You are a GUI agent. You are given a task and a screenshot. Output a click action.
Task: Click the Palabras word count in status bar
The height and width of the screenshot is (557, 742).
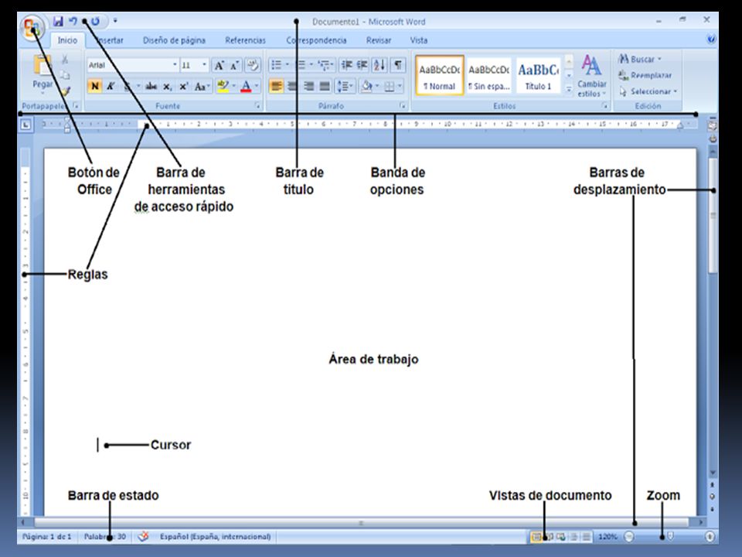(105, 537)
